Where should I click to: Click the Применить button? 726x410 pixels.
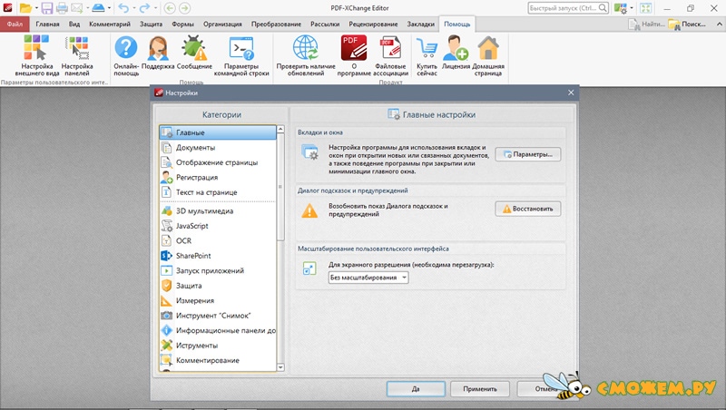[x=480, y=389]
